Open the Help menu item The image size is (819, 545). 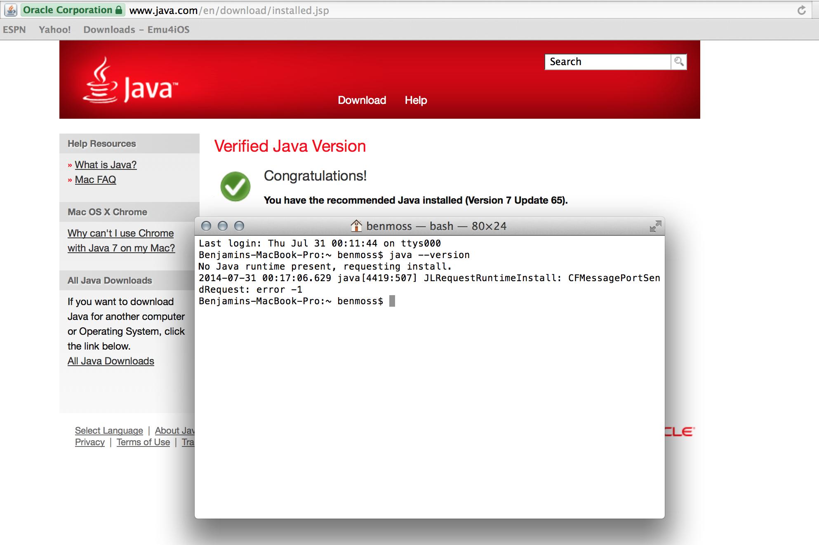416,100
